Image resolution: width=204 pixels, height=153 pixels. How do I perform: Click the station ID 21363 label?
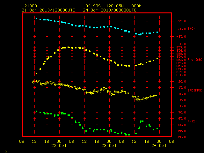coord(31,6)
